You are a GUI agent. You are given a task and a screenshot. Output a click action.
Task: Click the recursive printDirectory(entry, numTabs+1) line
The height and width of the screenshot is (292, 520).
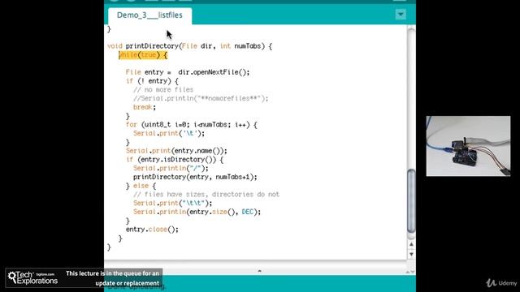195,177
